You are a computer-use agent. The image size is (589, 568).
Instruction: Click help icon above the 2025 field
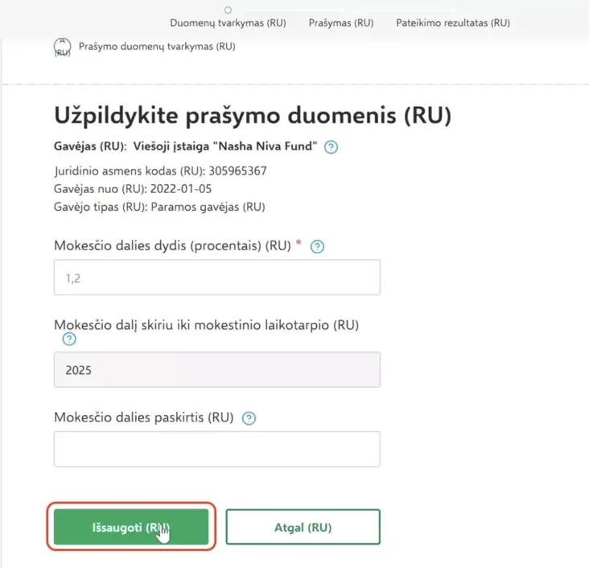point(59,340)
